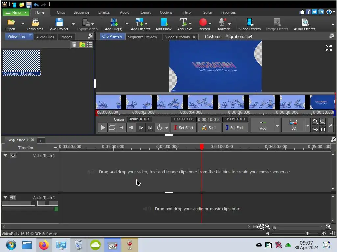Click the fullscreen preview icon
337x252 pixels.
click(329, 48)
